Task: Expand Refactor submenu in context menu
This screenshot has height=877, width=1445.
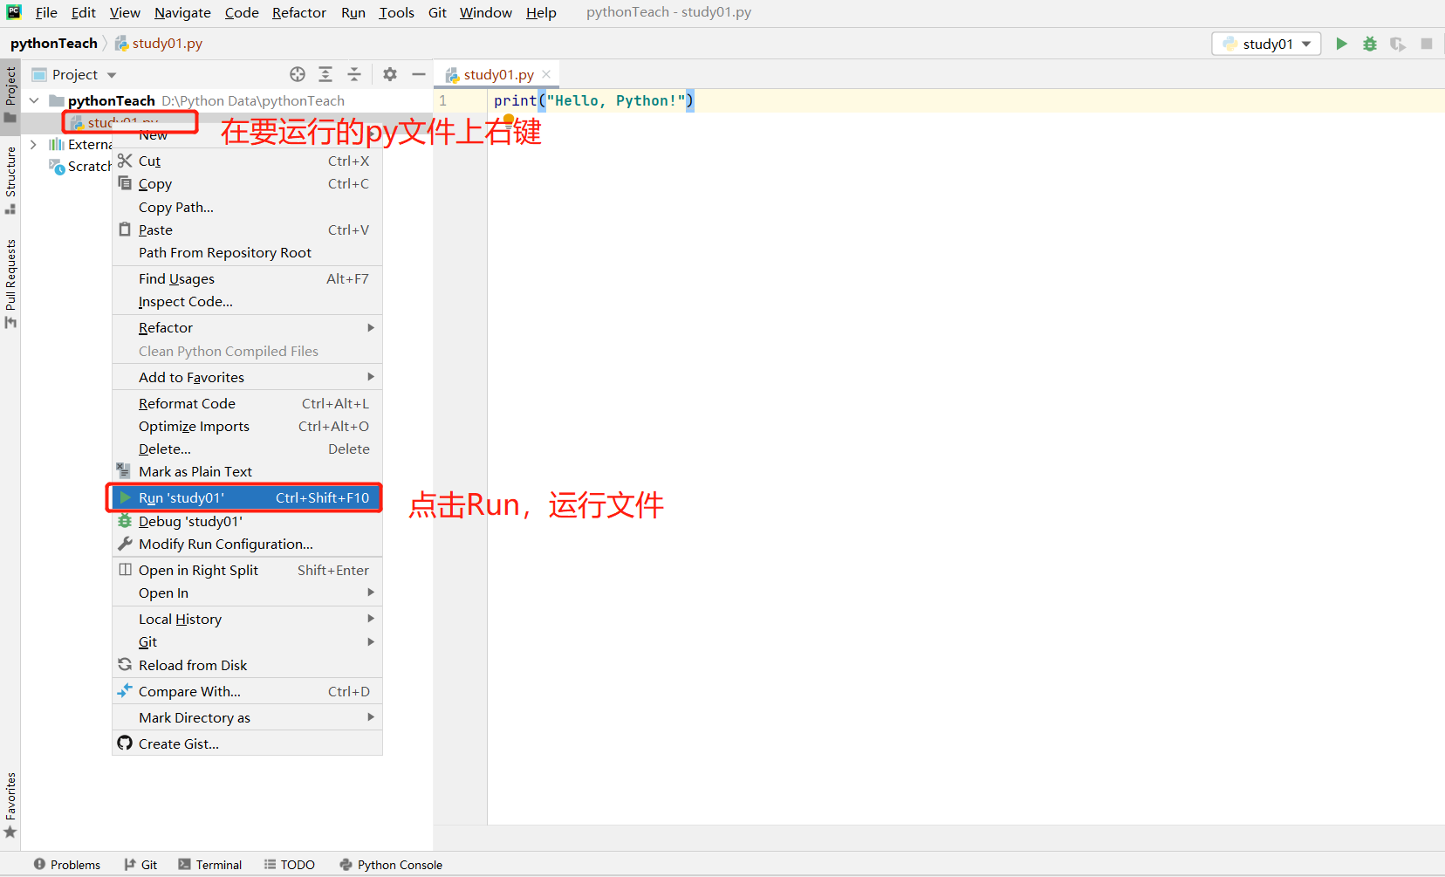Action: point(248,327)
